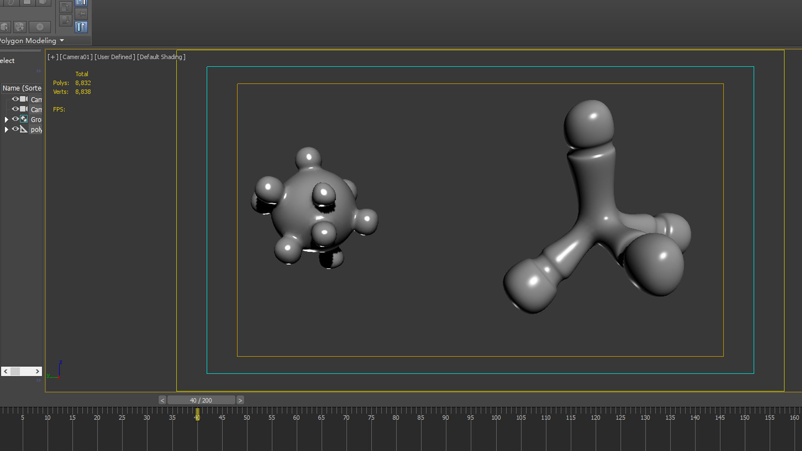Open the Default Shading viewport menu
The image size is (802, 451).
click(x=161, y=57)
